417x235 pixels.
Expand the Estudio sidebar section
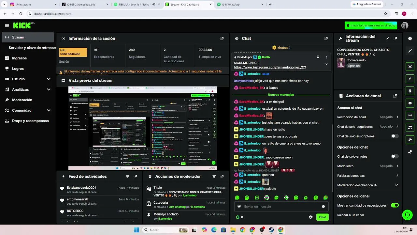[49, 79]
